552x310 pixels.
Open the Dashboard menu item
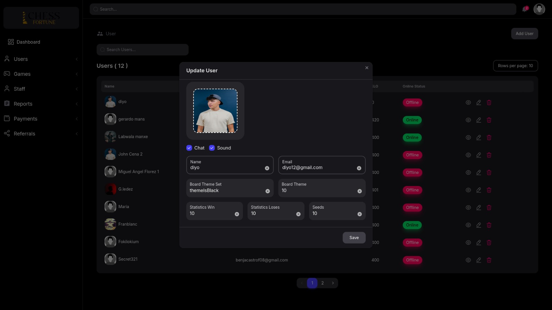[x=28, y=42]
